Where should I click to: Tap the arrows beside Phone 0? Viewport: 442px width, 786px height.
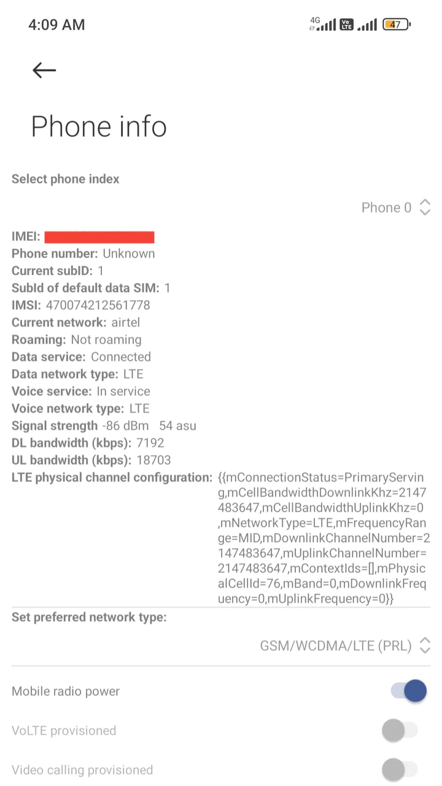coord(425,208)
